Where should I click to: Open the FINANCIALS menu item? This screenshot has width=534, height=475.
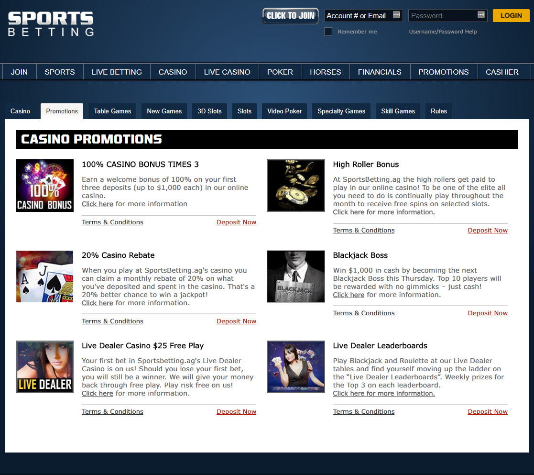[x=380, y=72]
